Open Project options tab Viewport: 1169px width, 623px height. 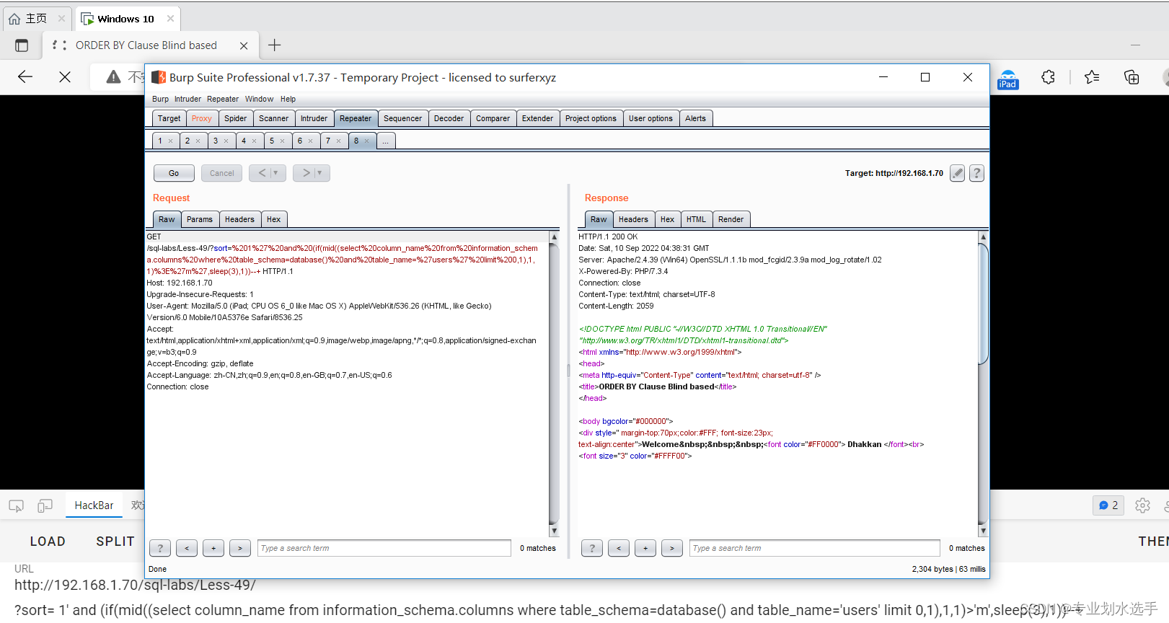(591, 118)
